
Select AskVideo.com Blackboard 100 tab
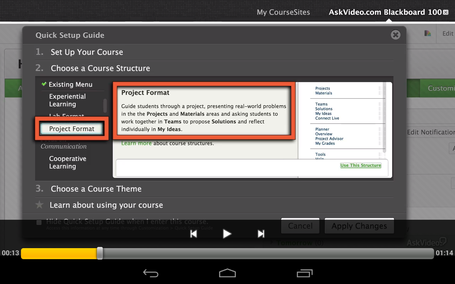click(x=385, y=12)
